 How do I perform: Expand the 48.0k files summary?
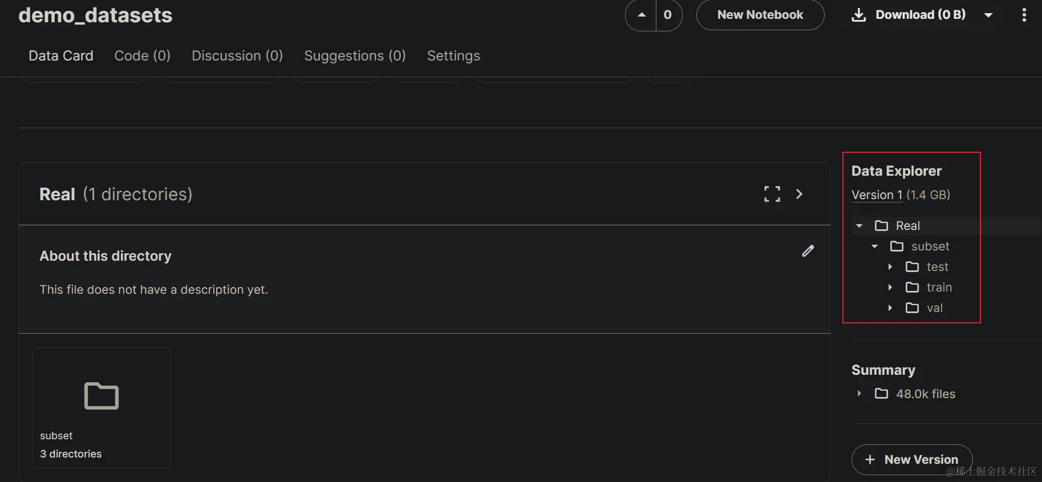(x=859, y=394)
